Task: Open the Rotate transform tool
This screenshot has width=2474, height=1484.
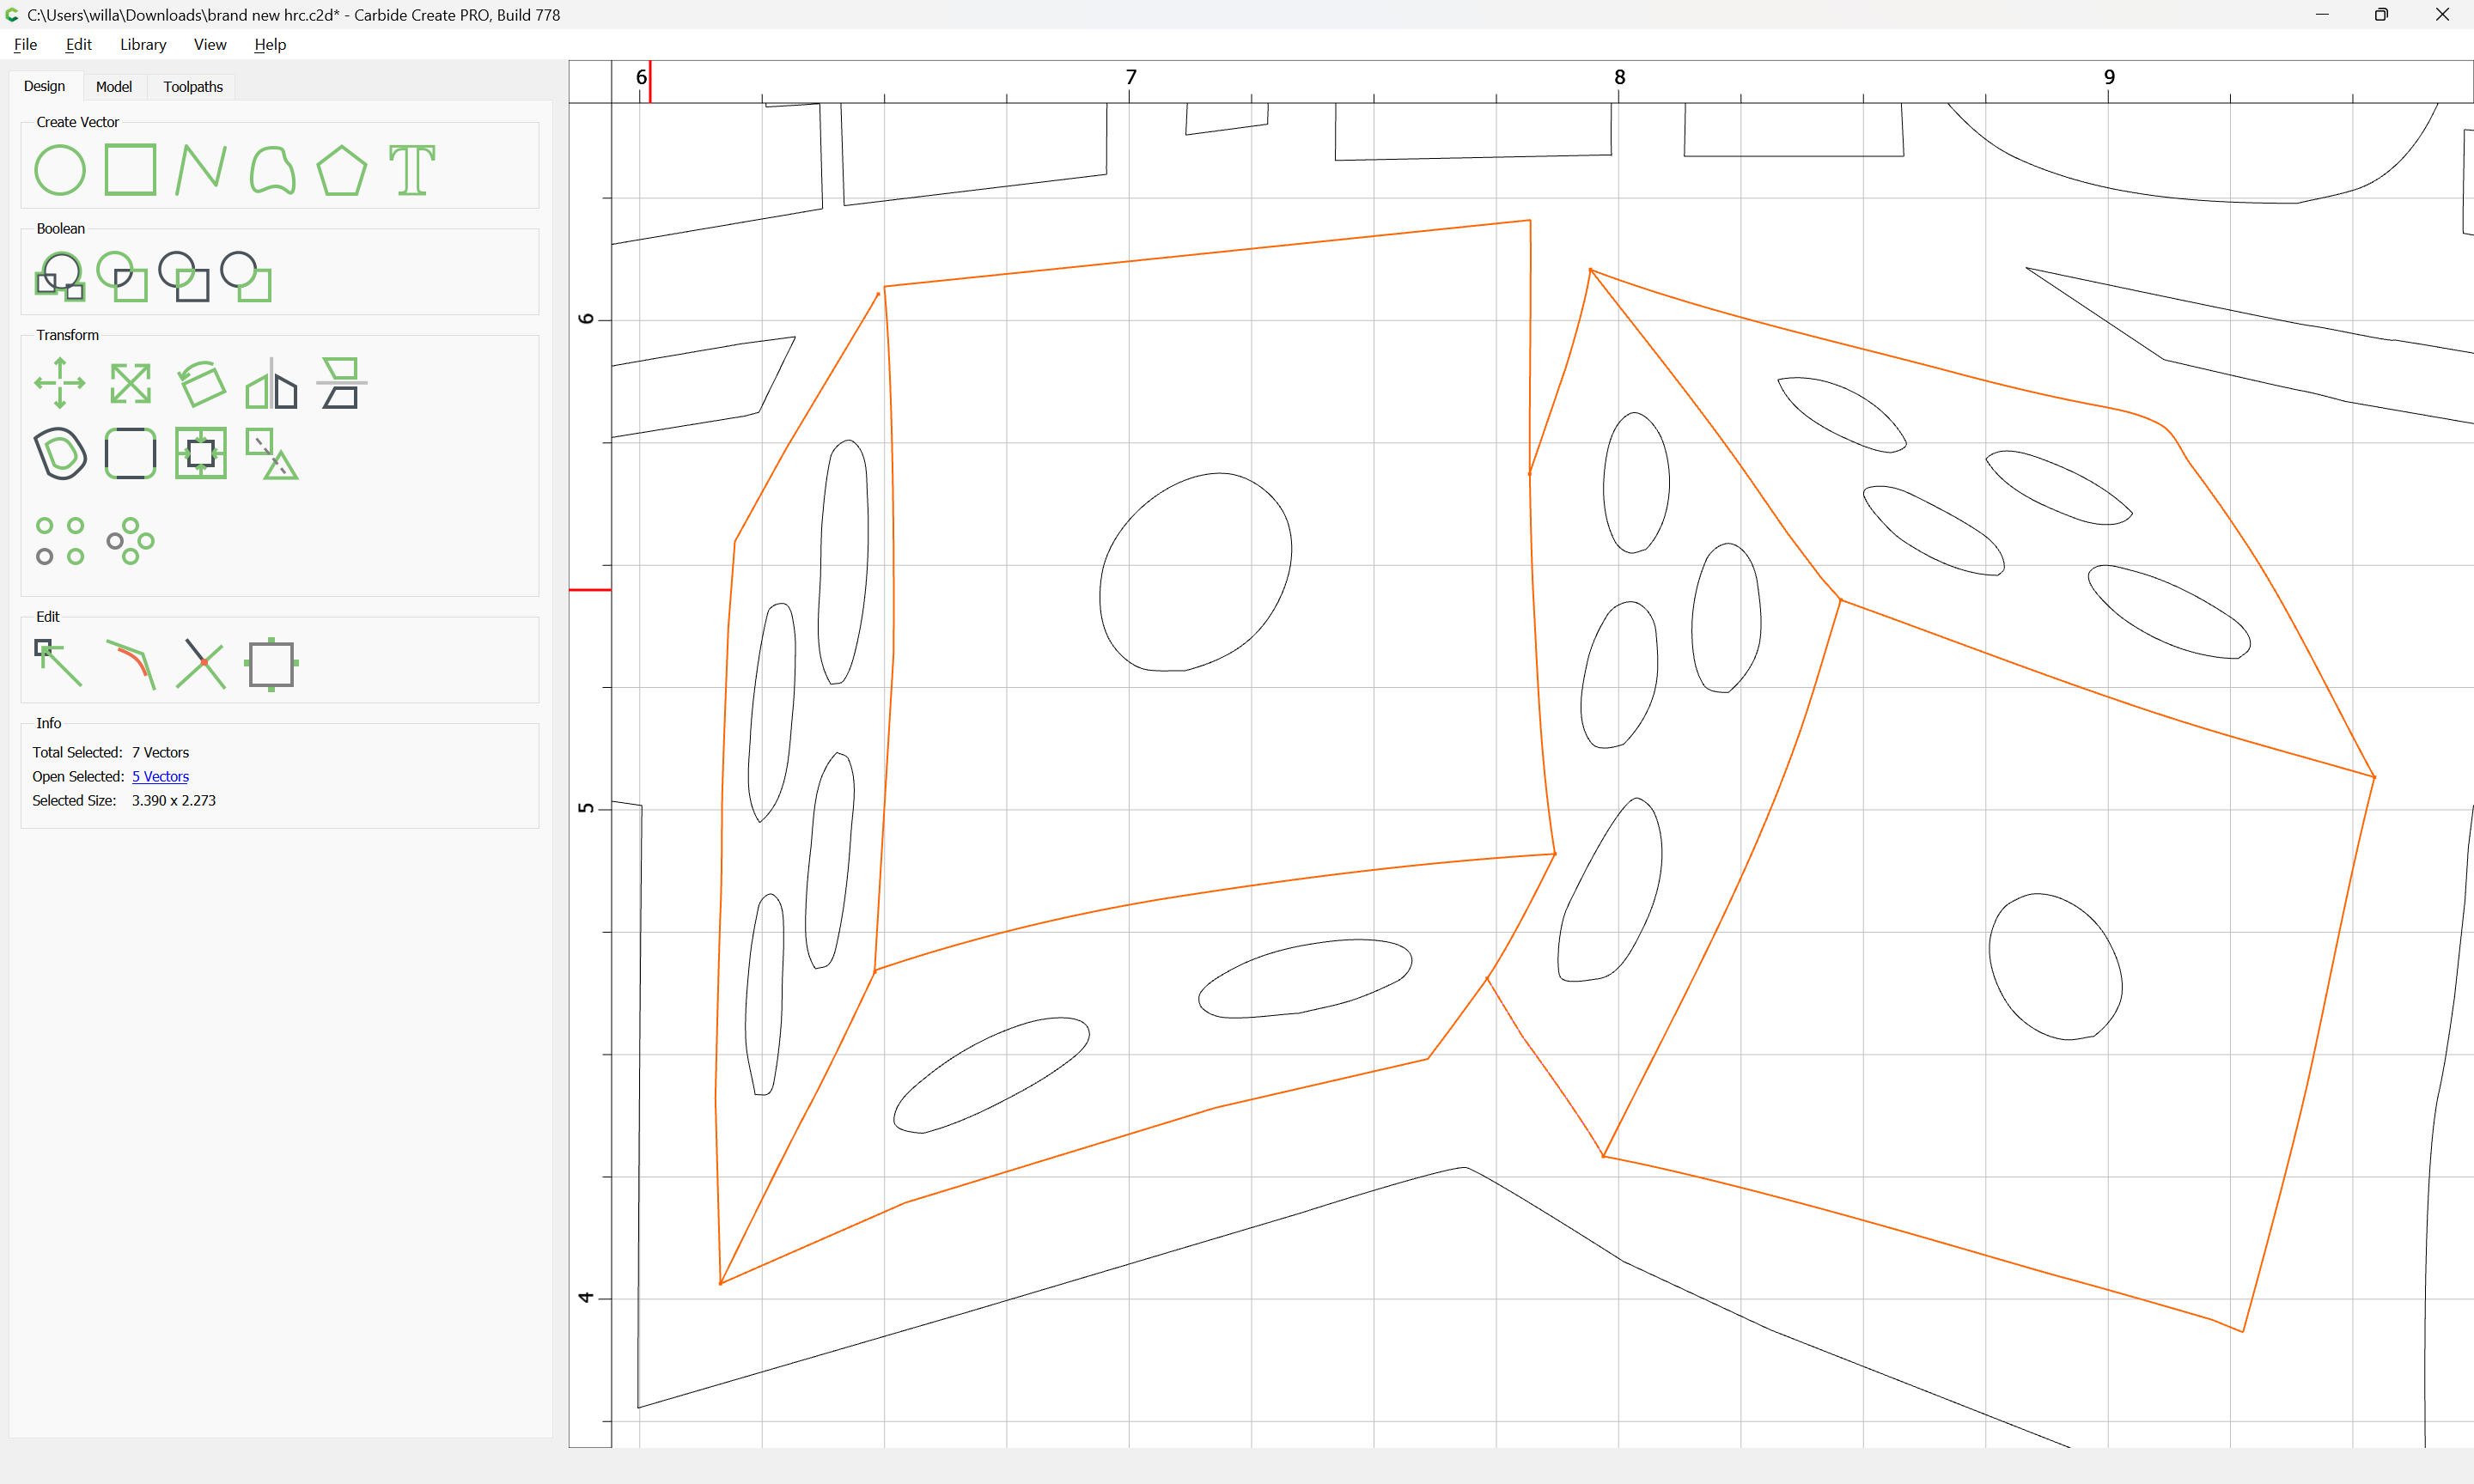Action: pyautogui.click(x=201, y=383)
